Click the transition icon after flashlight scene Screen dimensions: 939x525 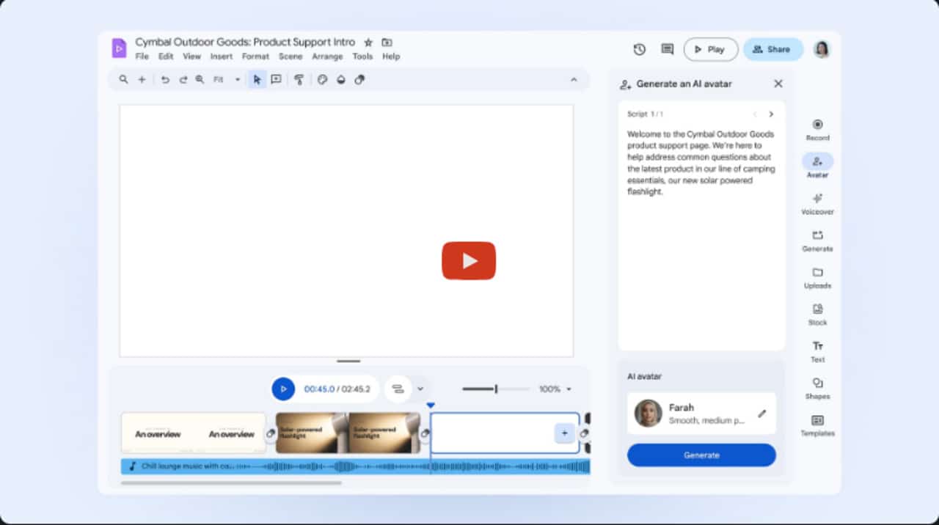[x=425, y=433]
